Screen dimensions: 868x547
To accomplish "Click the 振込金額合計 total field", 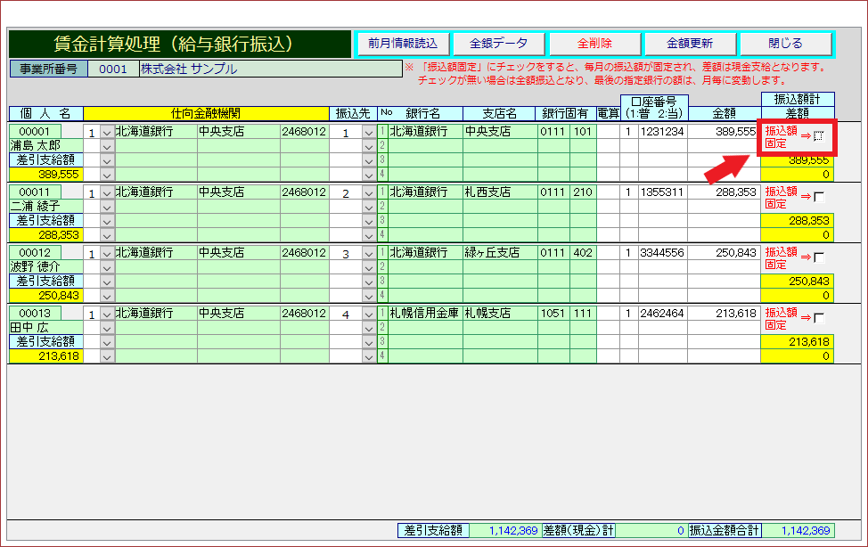I will (806, 531).
